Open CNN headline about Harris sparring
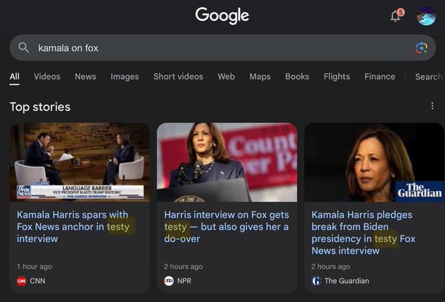This screenshot has height=302, width=445. click(x=73, y=227)
